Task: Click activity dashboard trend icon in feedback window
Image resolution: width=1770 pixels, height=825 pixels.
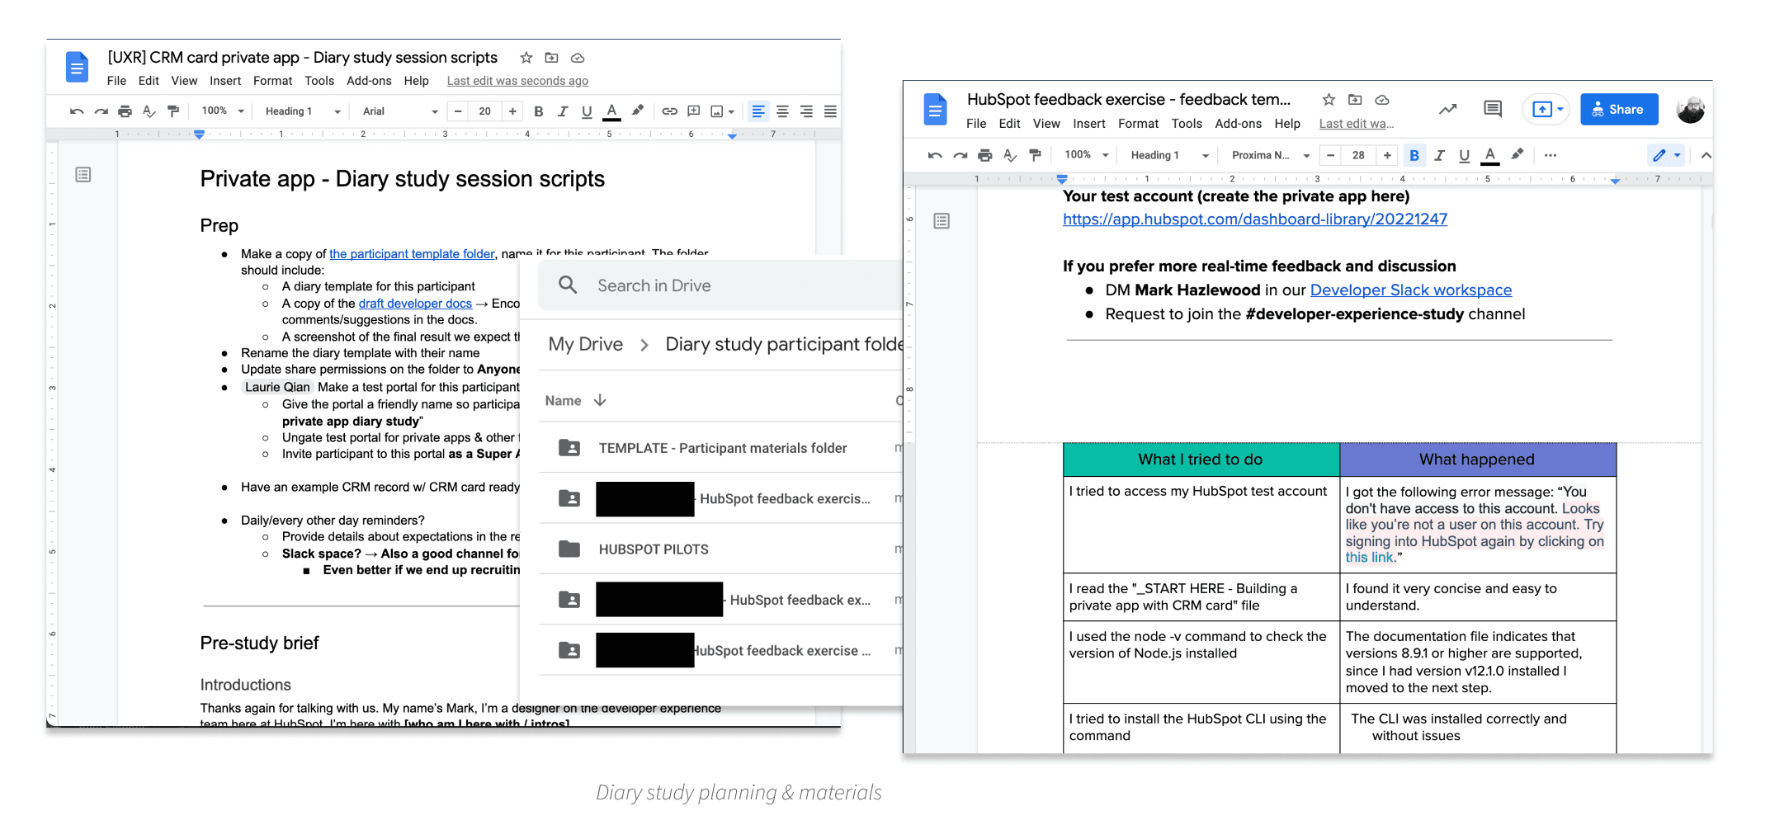Action: coord(1447,109)
